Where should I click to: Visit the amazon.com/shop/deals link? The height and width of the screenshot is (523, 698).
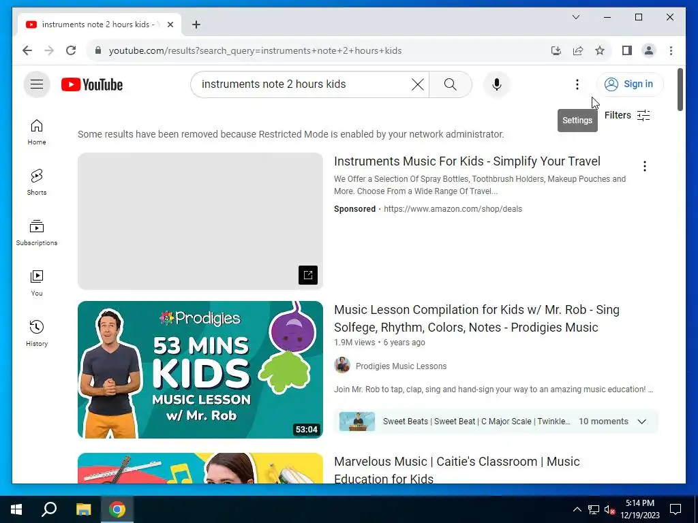(453, 209)
